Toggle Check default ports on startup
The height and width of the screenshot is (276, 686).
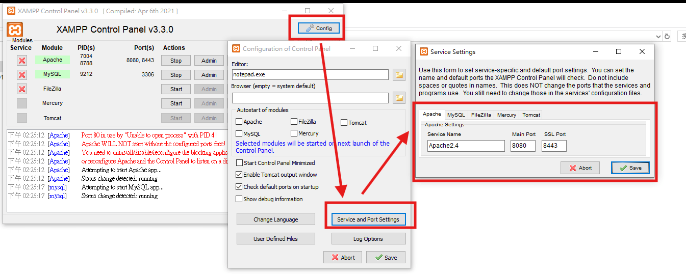239,187
